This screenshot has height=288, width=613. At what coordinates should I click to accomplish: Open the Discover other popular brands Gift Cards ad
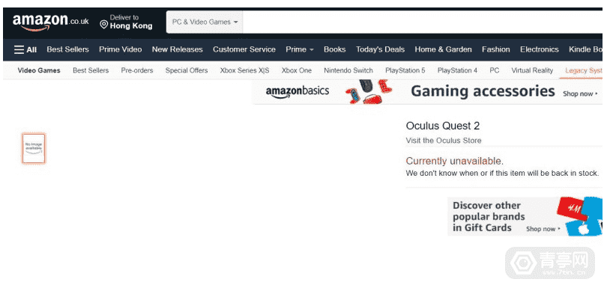[x=525, y=217]
